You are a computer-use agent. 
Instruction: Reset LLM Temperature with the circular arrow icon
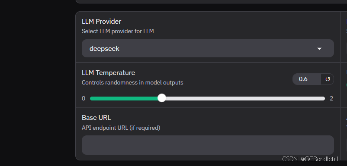point(328,79)
